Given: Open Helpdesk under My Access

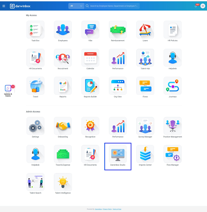Looking at the screenshot, I should (x=173, y=58).
